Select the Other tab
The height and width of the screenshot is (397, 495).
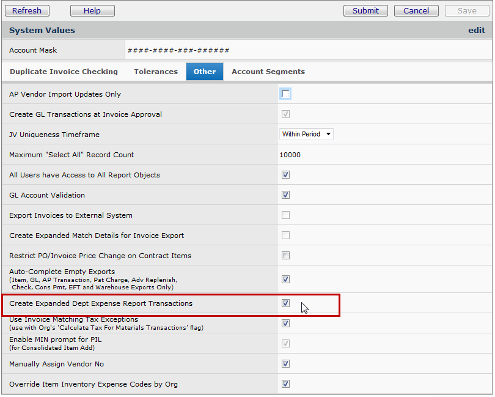pos(205,72)
